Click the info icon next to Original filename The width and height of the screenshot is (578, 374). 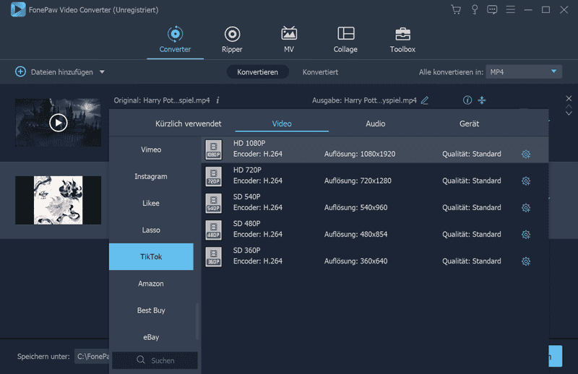click(218, 100)
